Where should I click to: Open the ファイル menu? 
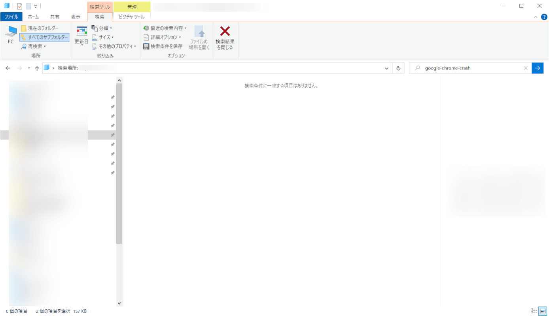pyautogui.click(x=11, y=17)
